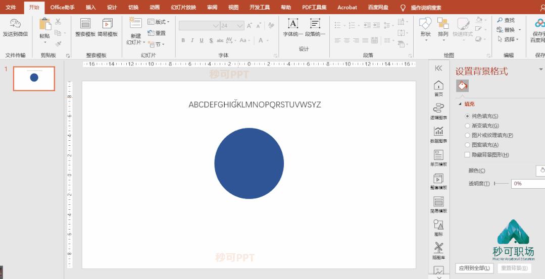
Task: Switch to the Office助手 tab
Action: click(62, 7)
